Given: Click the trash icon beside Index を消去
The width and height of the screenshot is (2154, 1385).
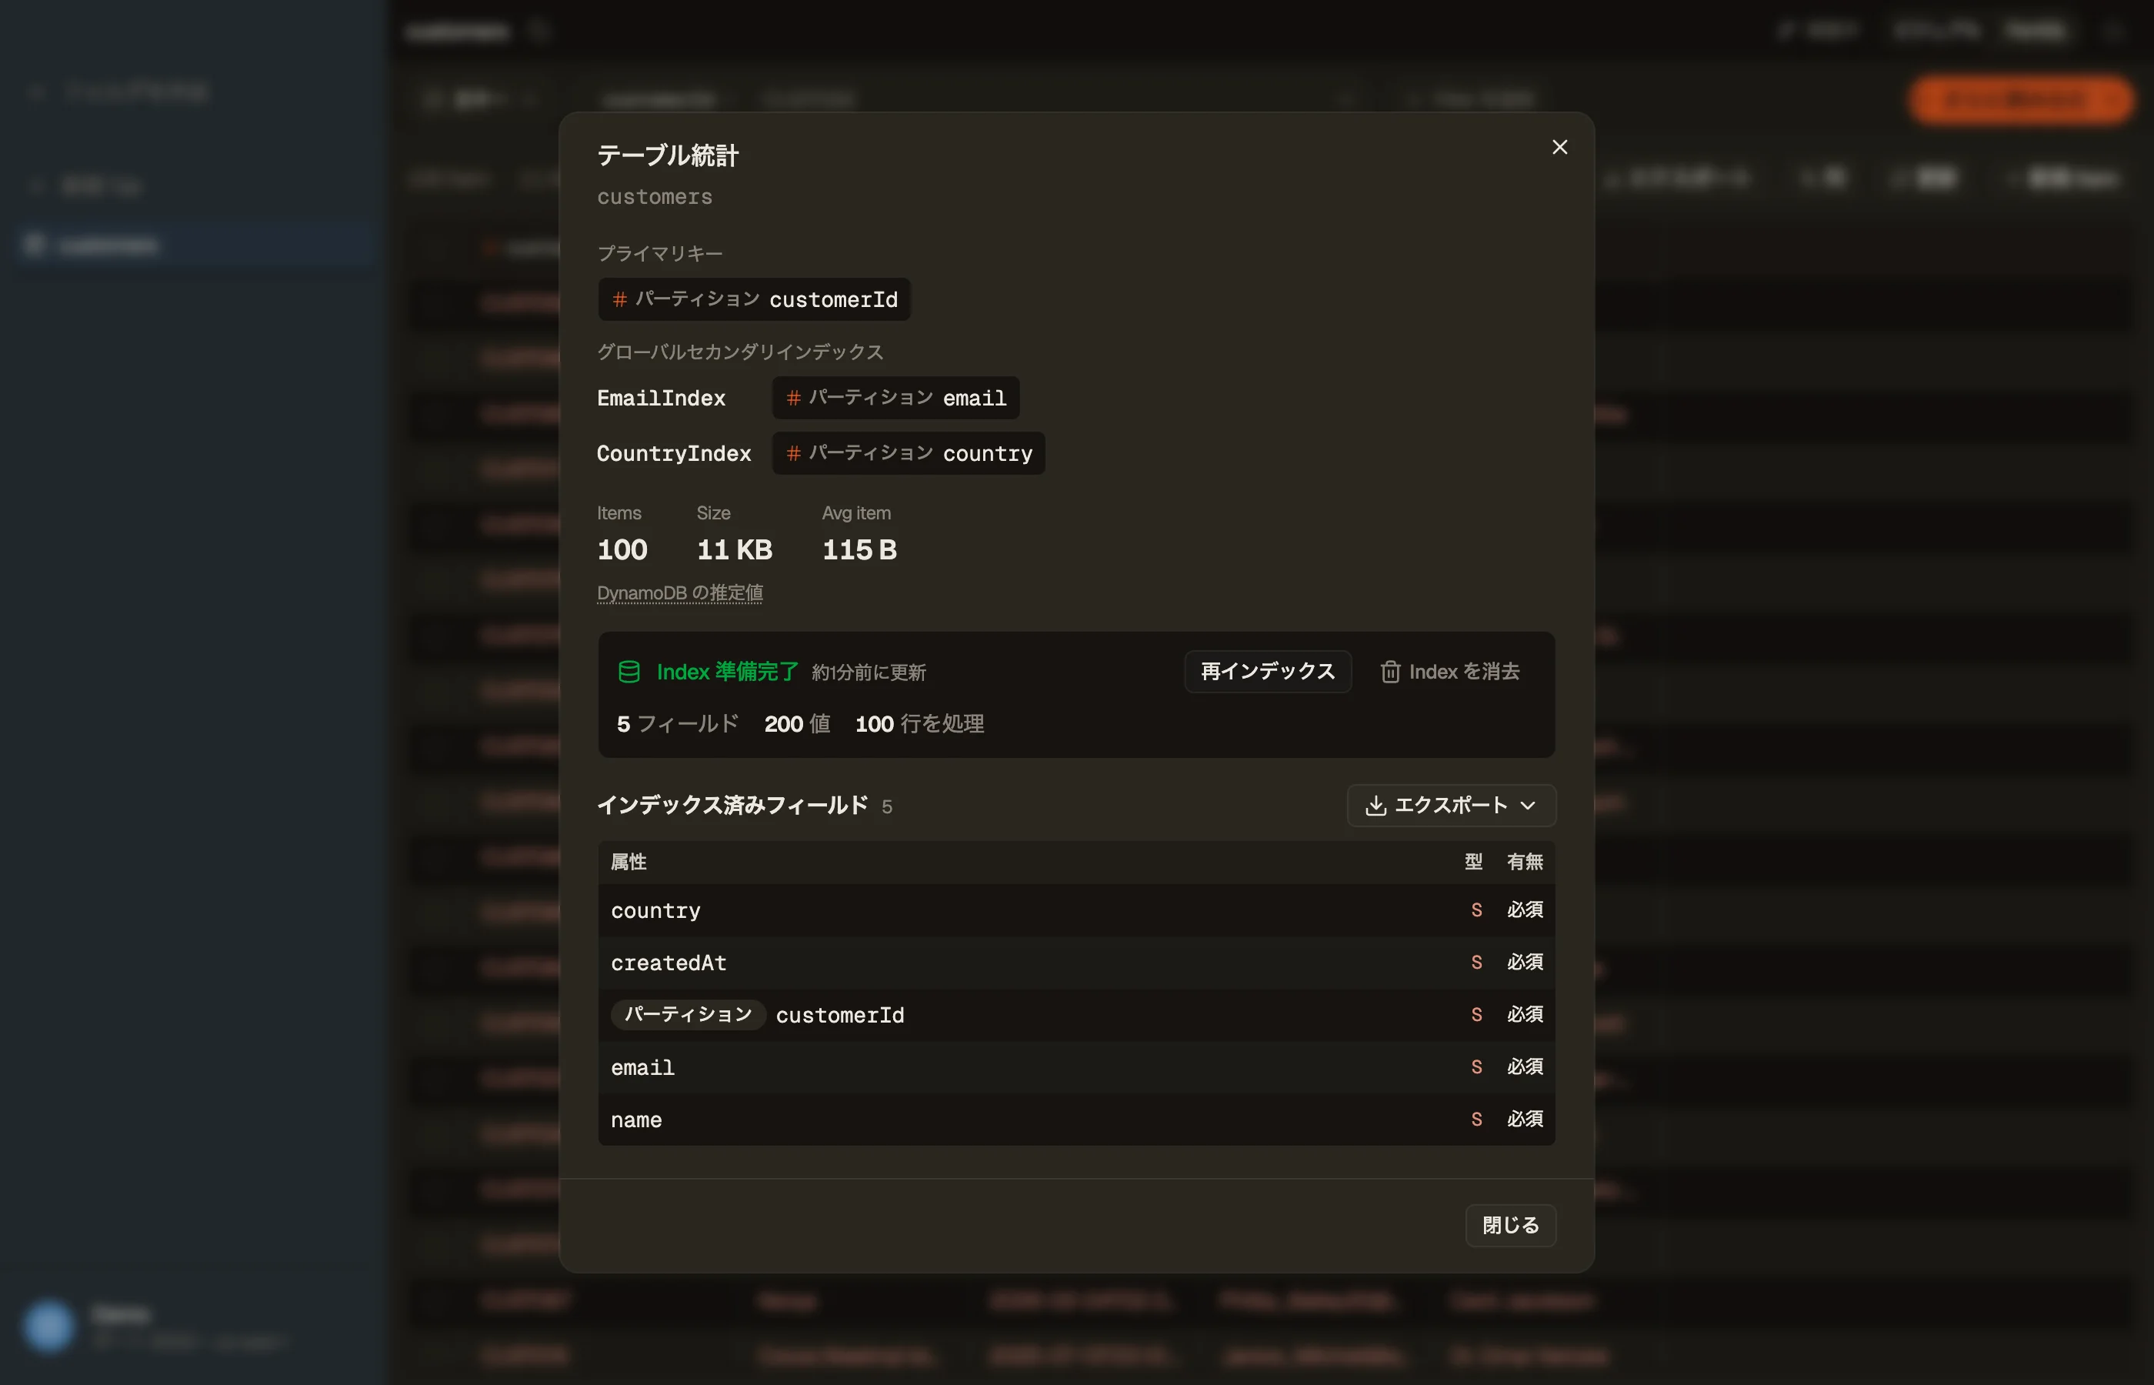Looking at the screenshot, I should (1390, 672).
